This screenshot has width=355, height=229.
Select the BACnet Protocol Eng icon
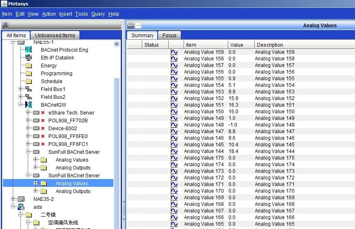pos(29,50)
